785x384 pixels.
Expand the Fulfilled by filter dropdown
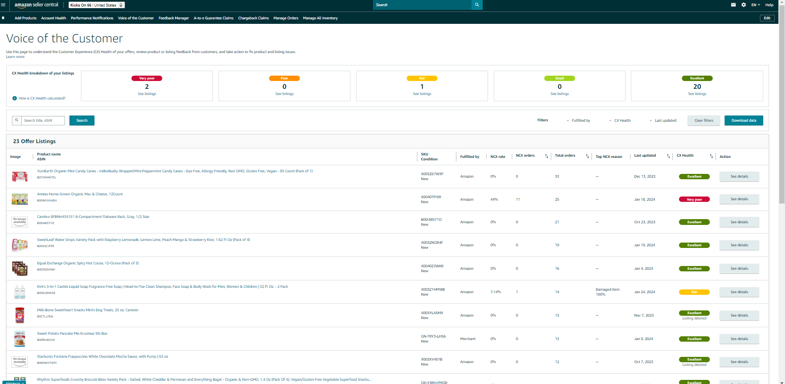click(x=578, y=120)
